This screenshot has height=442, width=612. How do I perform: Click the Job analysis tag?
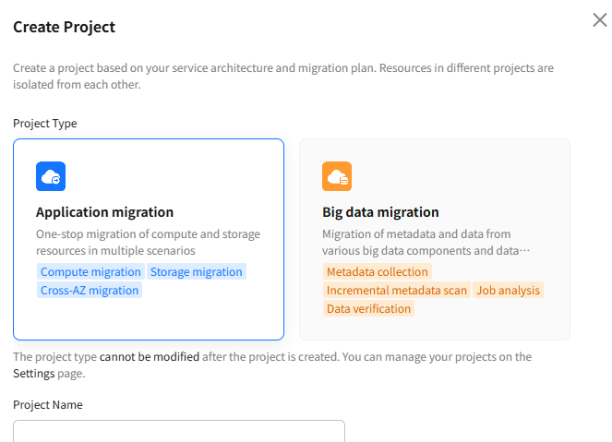pos(508,291)
